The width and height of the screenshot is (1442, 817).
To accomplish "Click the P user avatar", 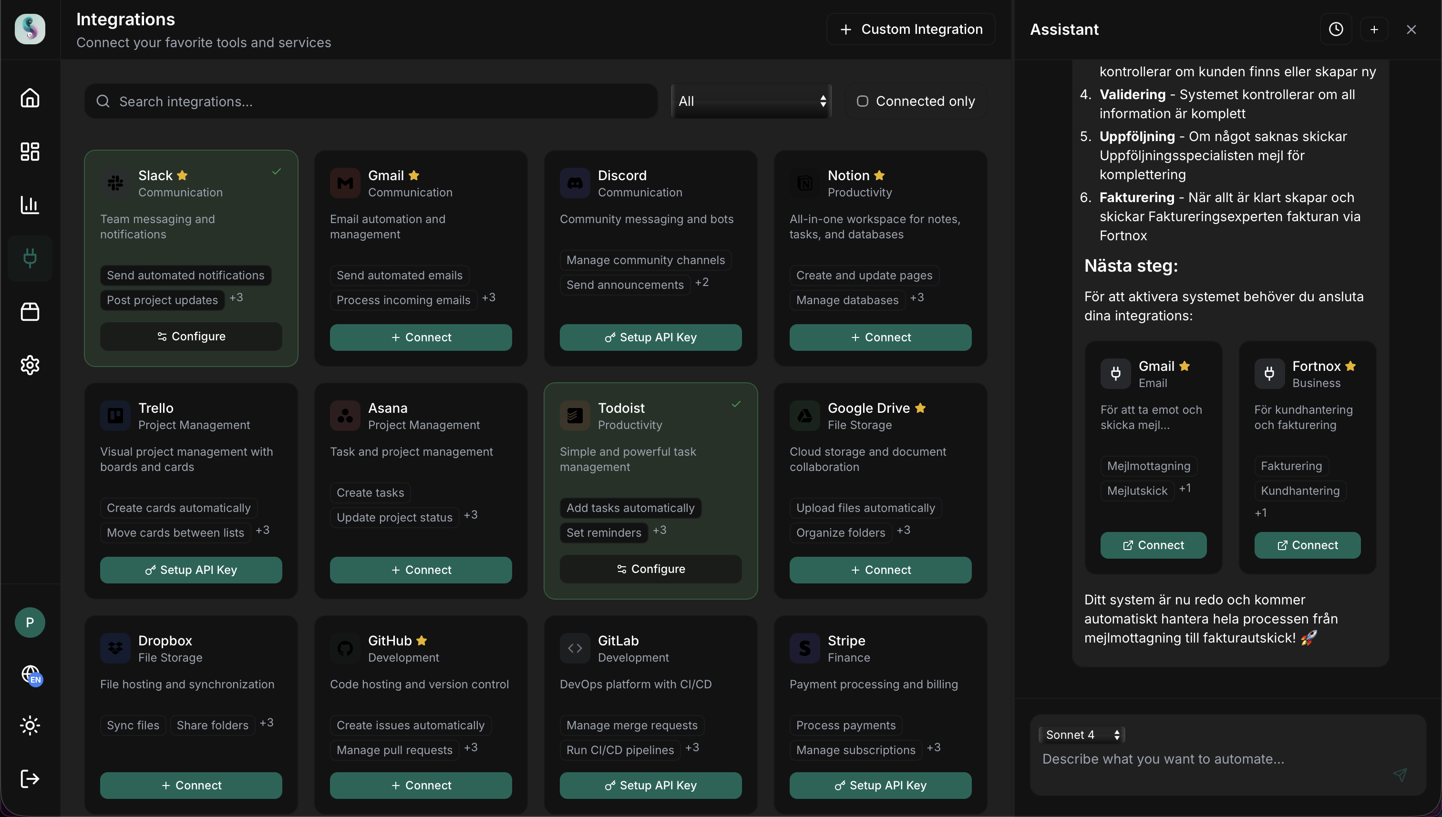I will [30, 623].
